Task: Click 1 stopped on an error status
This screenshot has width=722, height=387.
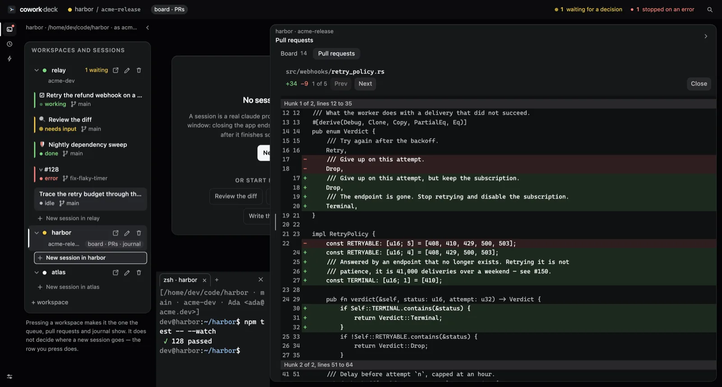Action: coord(662,9)
